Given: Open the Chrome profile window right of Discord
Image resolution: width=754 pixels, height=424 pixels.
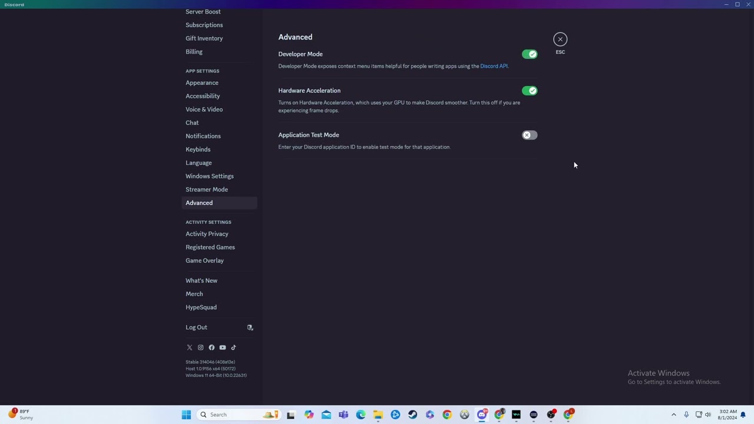Looking at the screenshot, I should click(x=499, y=415).
